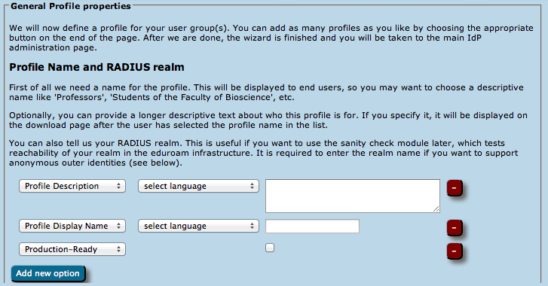This screenshot has height=286, width=548.
Task: Click arrows on the Profile Description selector
Action: [x=119, y=186]
